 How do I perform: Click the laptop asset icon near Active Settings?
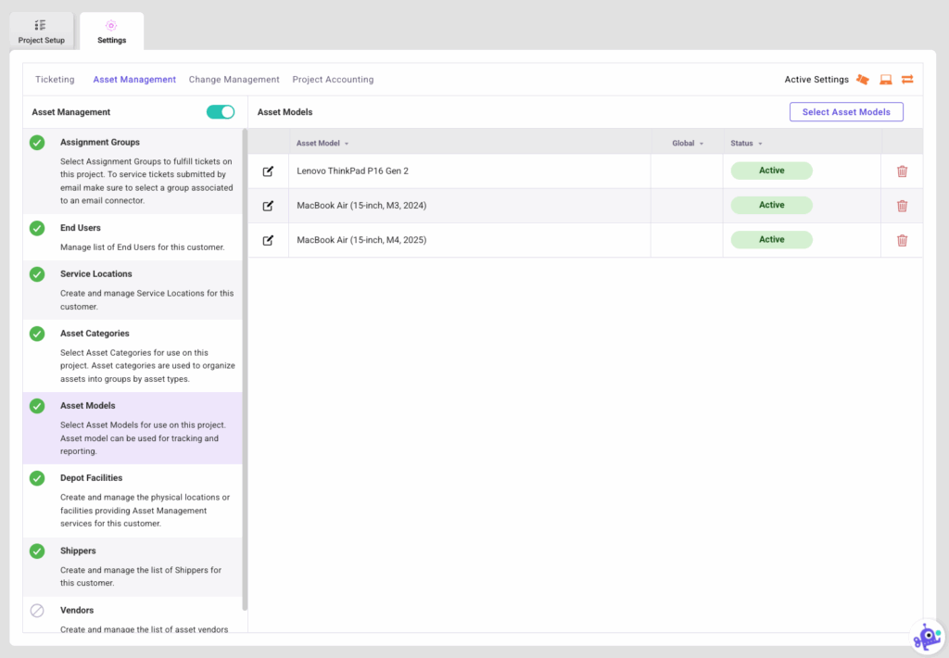coord(885,80)
